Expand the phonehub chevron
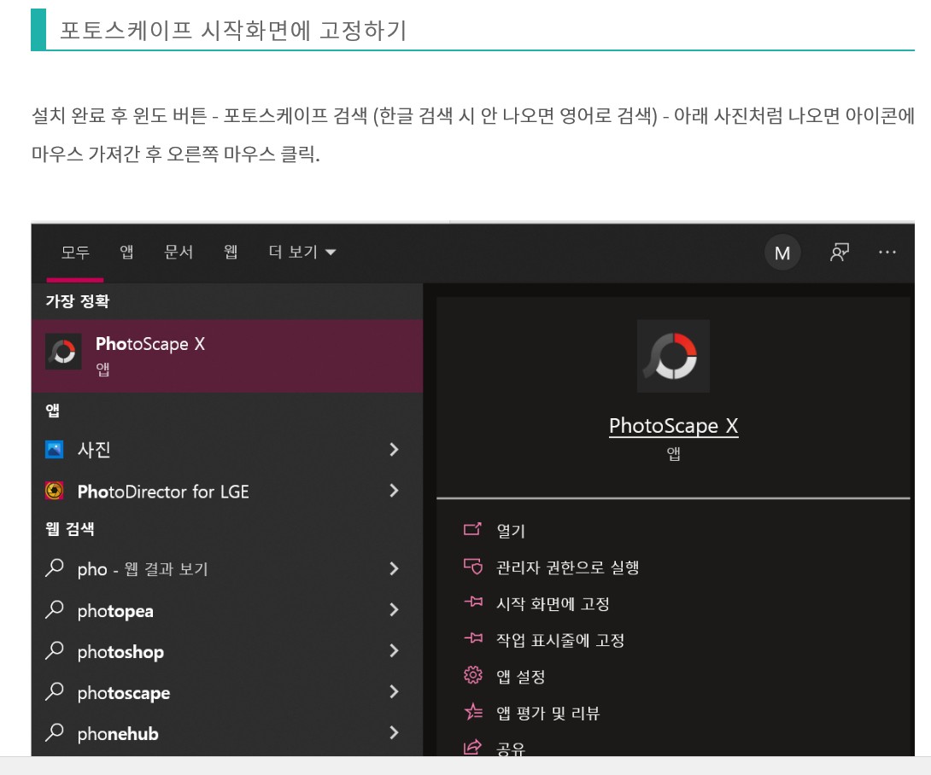Viewport: 931px width, 775px height. [394, 732]
